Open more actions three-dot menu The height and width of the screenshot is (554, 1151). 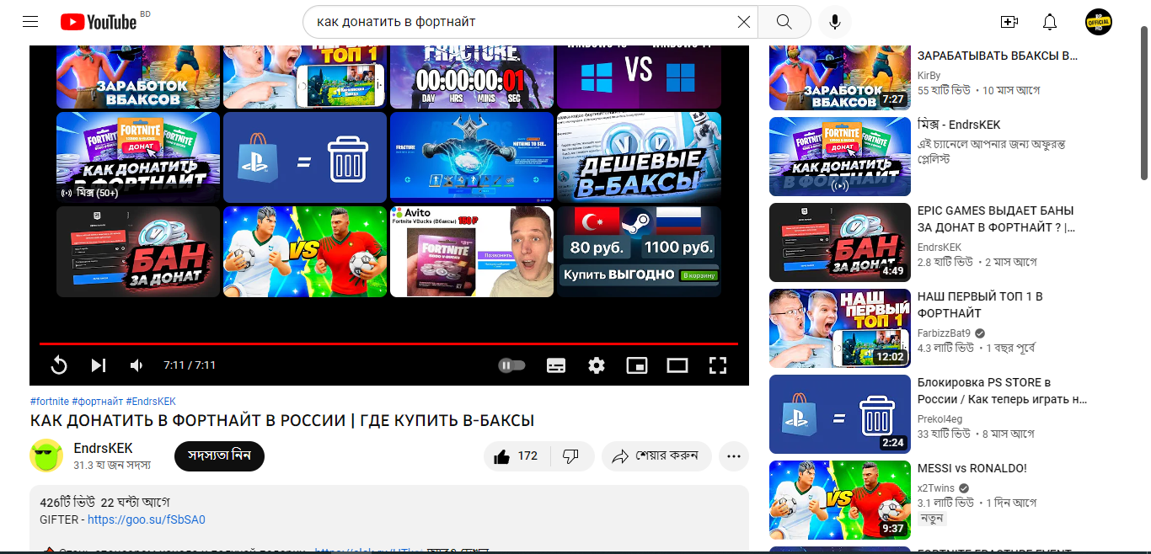[733, 456]
